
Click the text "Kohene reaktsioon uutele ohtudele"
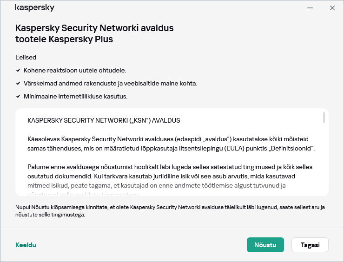[x=75, y=70]
